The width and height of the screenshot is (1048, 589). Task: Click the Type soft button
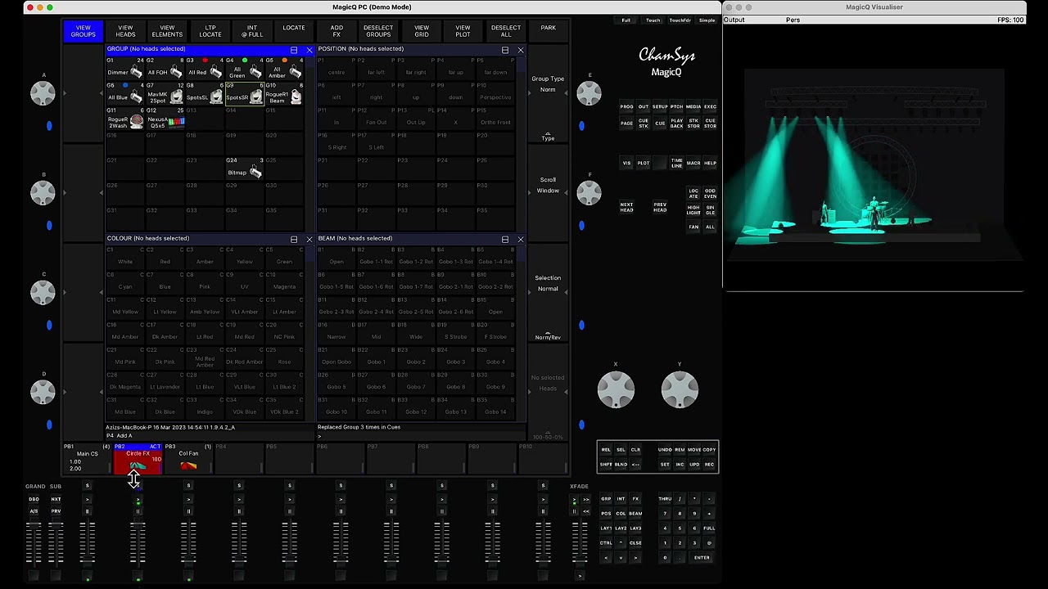tap(548, 137)
